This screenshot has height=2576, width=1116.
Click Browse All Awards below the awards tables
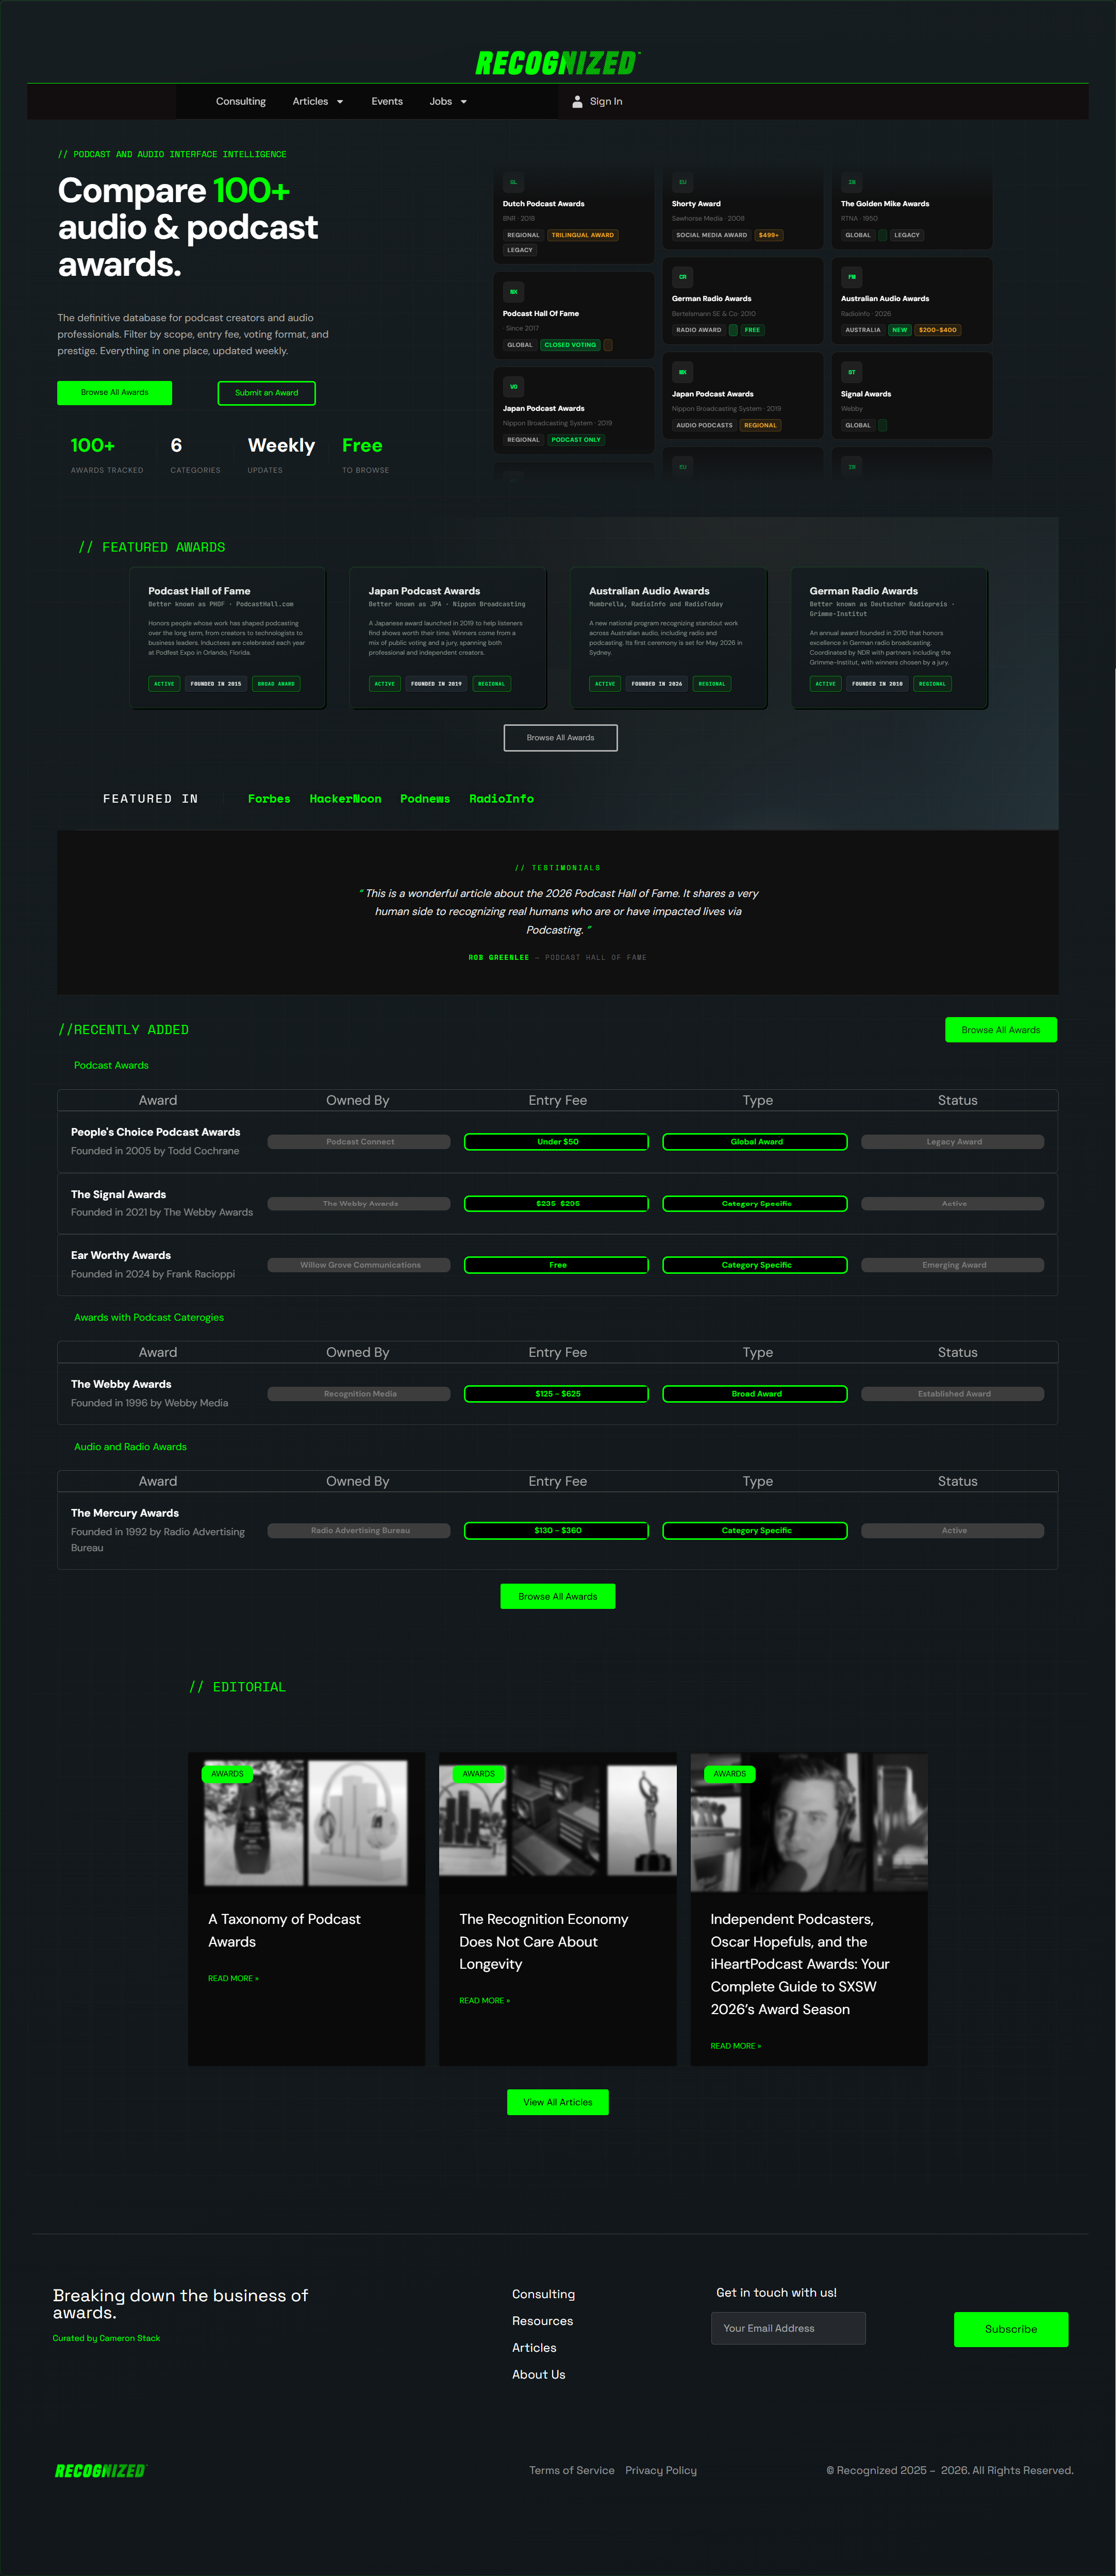[x=558, y=1597]
